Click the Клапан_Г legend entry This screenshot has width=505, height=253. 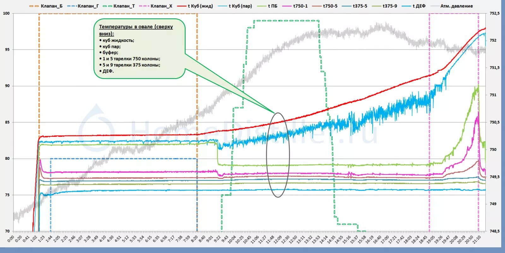coord(83,6)
